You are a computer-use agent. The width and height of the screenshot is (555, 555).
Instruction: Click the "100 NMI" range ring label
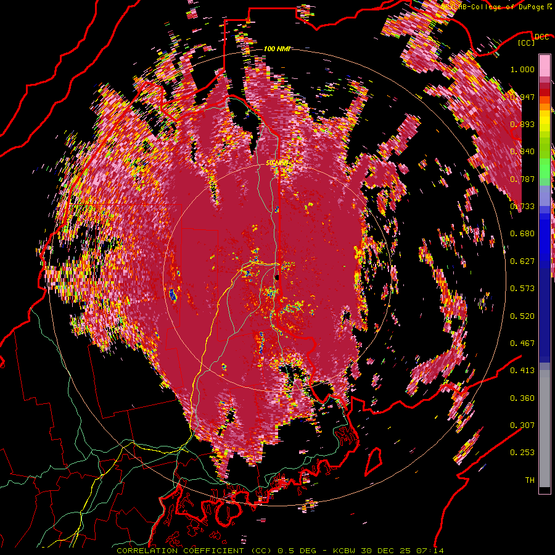pos(277,49)
